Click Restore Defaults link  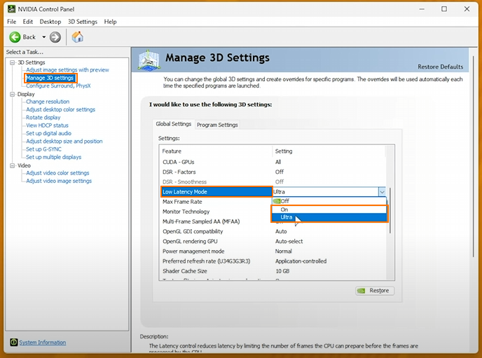click(440, 67)
